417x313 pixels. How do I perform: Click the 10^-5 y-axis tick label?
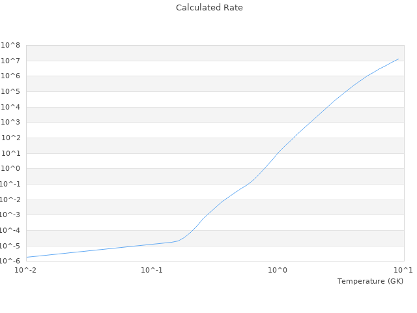coord(10,246)
